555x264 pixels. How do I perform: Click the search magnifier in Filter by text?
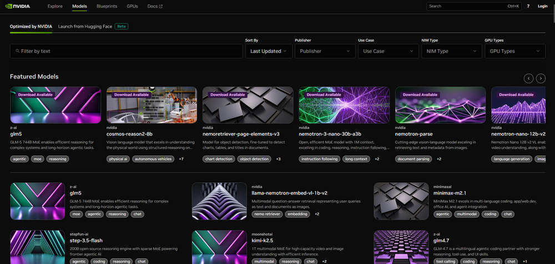click(x=17, y=51)
